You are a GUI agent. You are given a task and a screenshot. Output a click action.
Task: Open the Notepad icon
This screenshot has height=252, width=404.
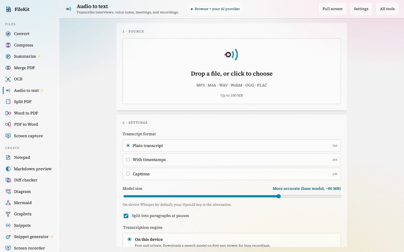pos(8,157)
